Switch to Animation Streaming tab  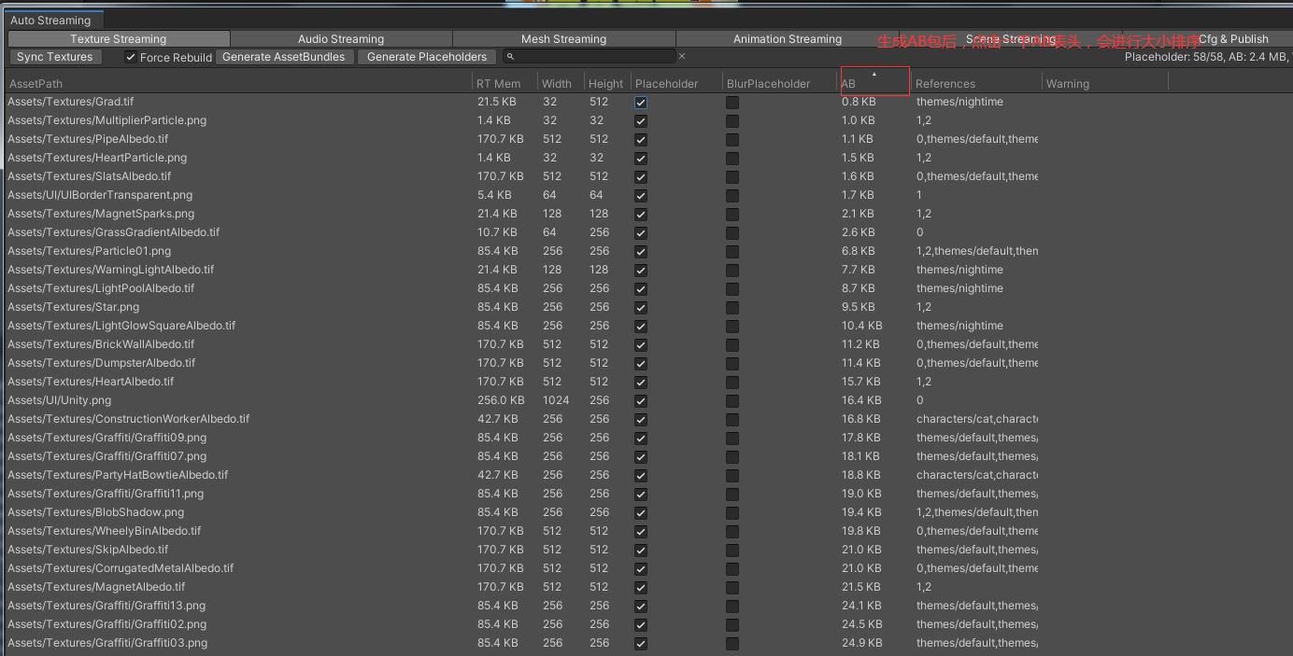click(788, 38)
